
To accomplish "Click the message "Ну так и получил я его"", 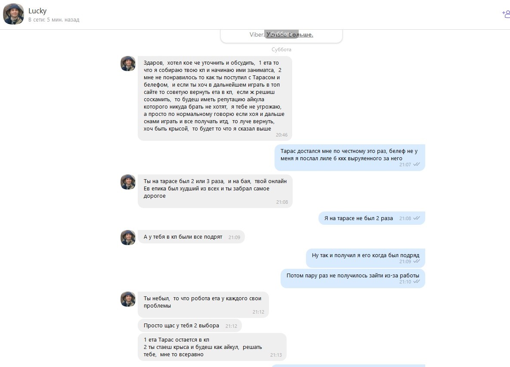I will click(x=365, y=255).
